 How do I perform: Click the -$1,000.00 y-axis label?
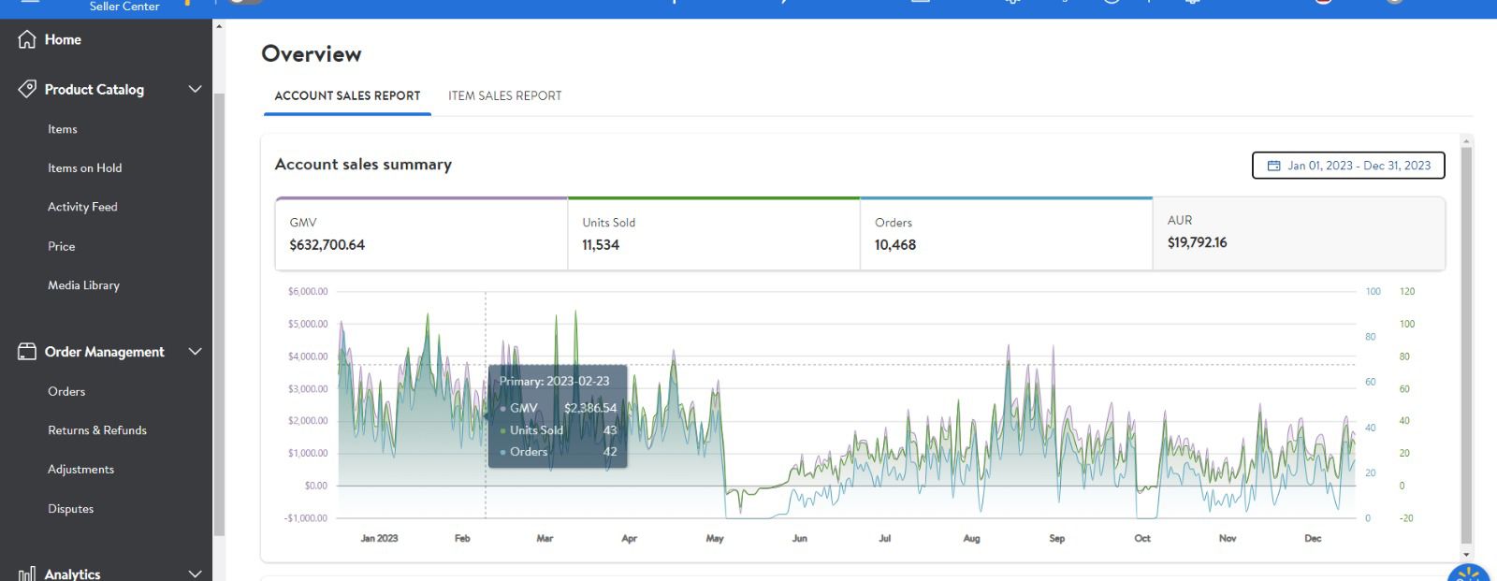(306, 518)
